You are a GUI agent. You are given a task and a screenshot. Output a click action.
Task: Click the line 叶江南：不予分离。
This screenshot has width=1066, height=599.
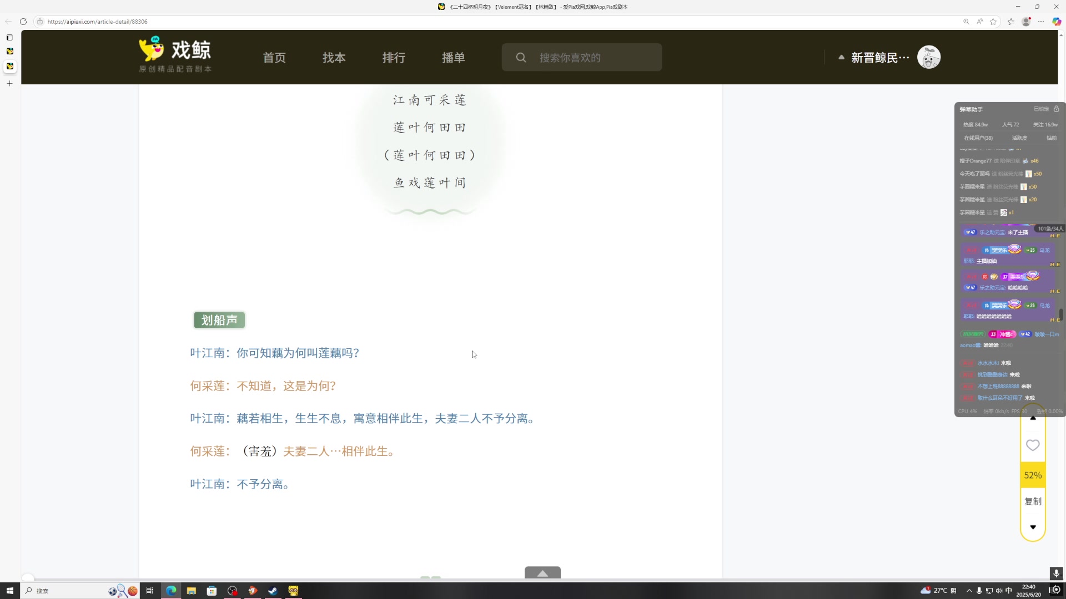[240, 484]
